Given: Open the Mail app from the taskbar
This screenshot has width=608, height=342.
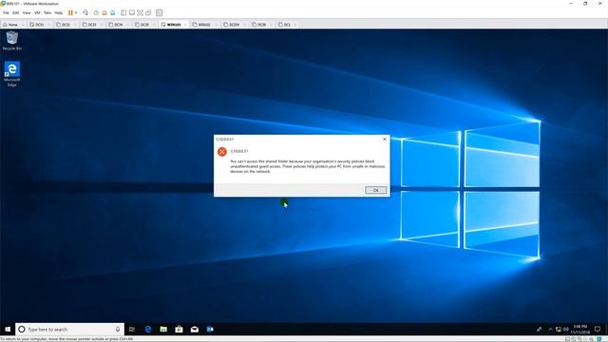Looking at the screenshot, I should click(194, 330).
